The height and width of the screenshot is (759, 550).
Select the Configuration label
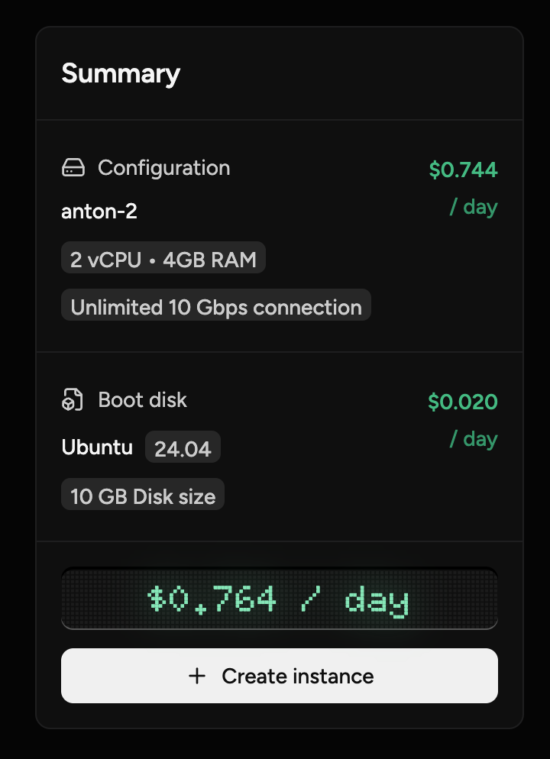point(163,168)
